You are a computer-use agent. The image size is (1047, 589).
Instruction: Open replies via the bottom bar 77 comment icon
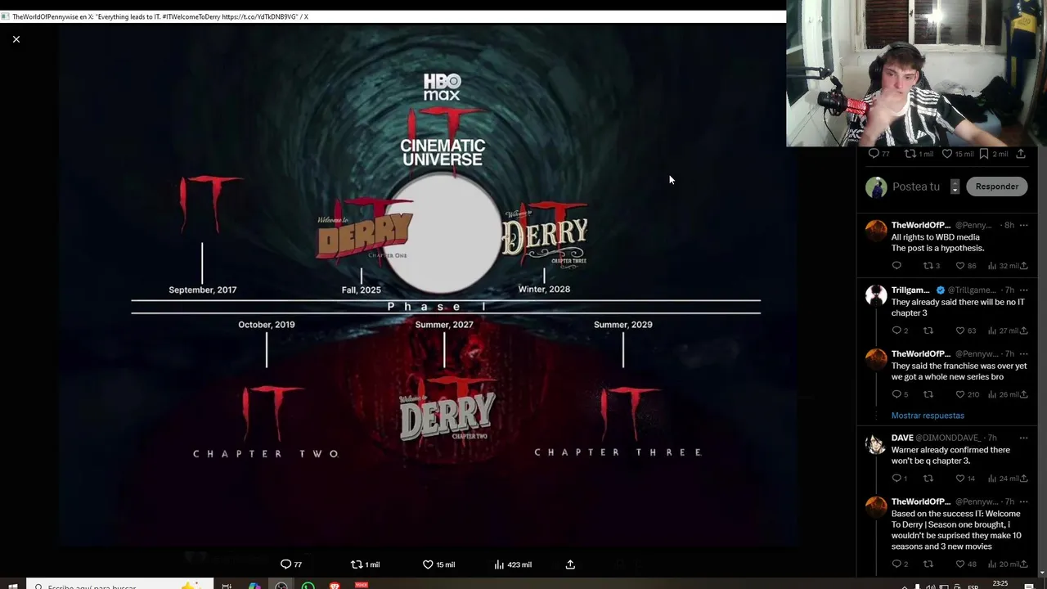coord(291,564)
